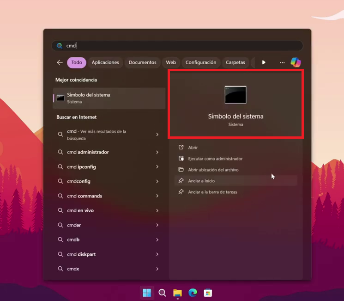Click search icon beside cmdb
The height and width of the screenshot is (301, 344).
tap(60, 240)
